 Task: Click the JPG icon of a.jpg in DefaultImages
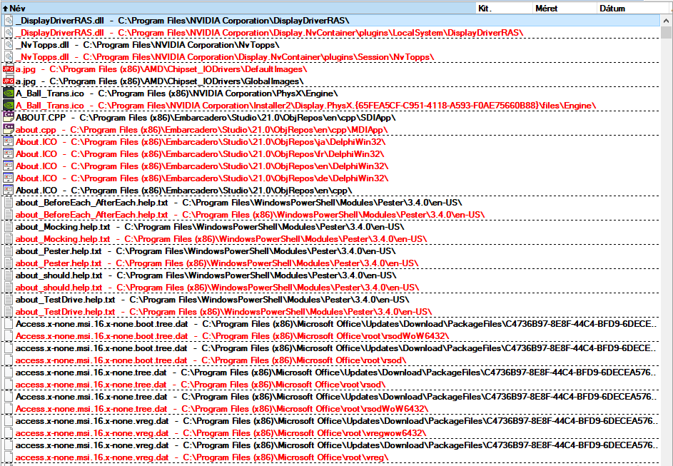click(8, 69)
